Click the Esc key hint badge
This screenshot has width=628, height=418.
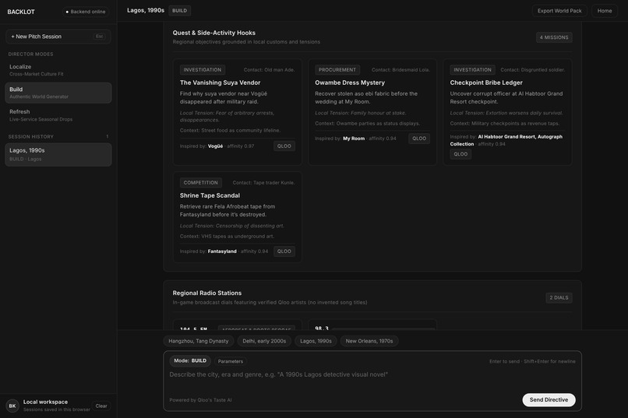[x=99, y=37]
